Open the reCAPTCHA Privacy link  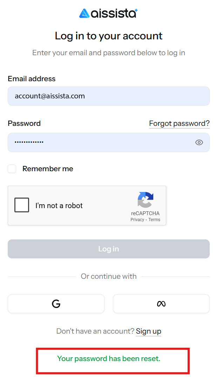(x=137, y=220)
